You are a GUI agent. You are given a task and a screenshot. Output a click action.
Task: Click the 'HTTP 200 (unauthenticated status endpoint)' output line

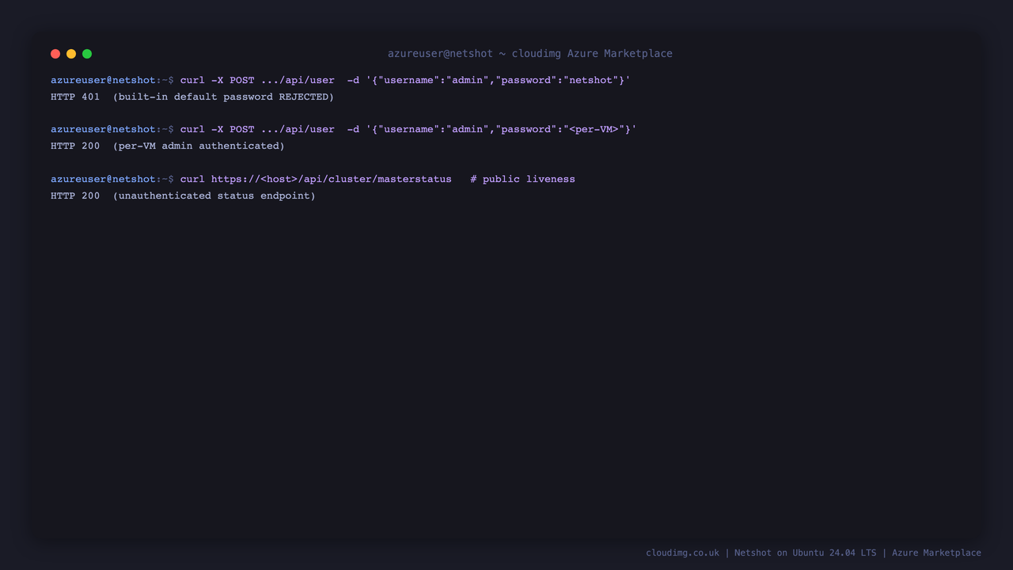183,196
